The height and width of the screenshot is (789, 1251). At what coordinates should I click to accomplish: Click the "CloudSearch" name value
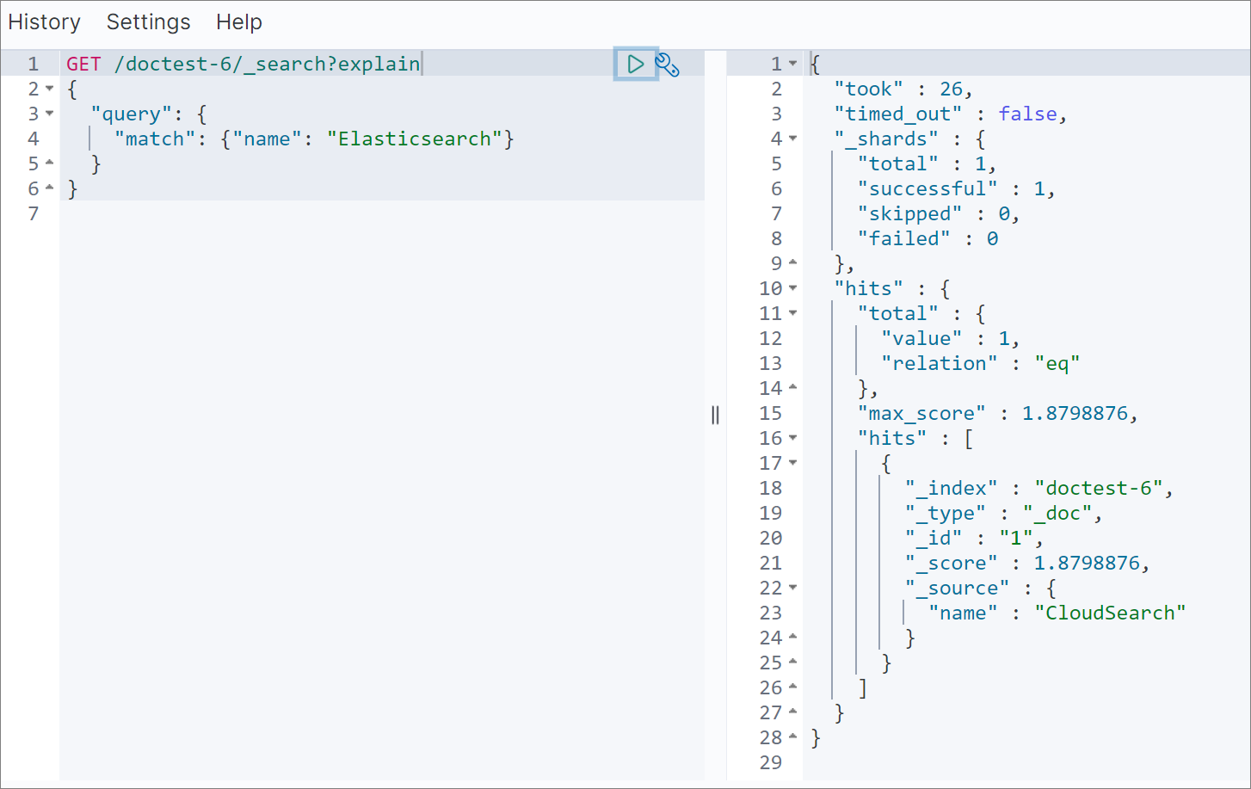click(x=1110, y=613)
